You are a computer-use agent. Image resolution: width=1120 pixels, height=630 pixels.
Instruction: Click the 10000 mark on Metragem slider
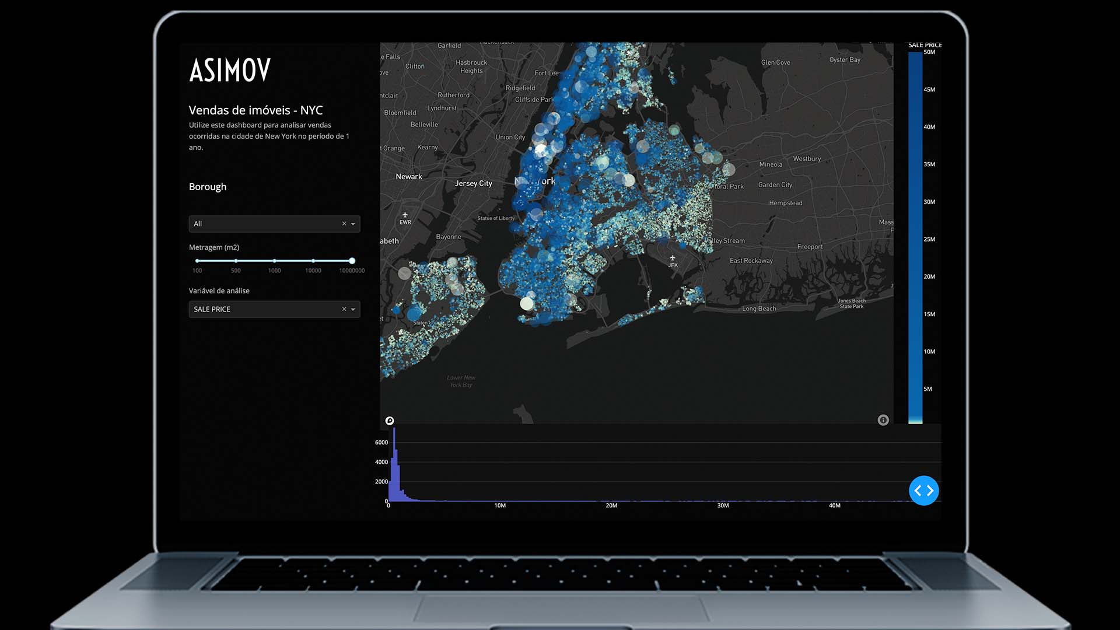(x=313, y=261)
